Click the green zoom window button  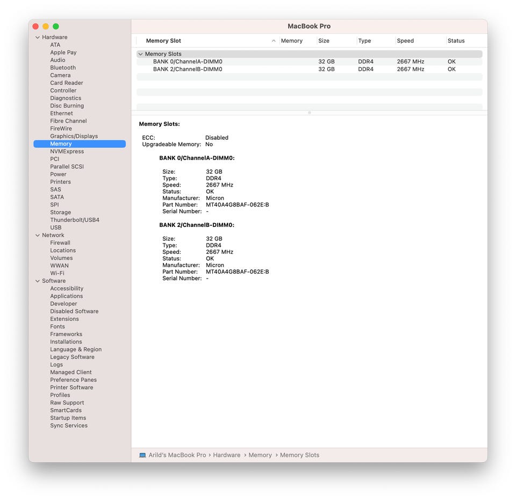(x=56, y=26)
